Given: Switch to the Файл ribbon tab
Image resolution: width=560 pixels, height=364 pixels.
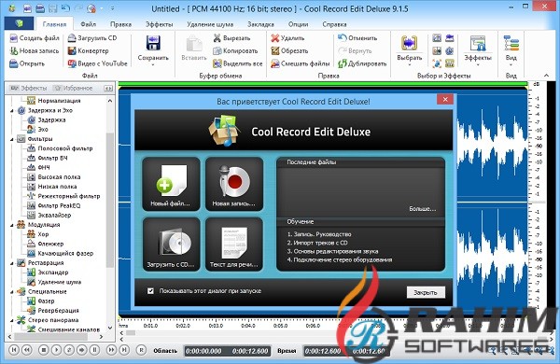Looking at the screenshot, I should click(x=89, y=24).
